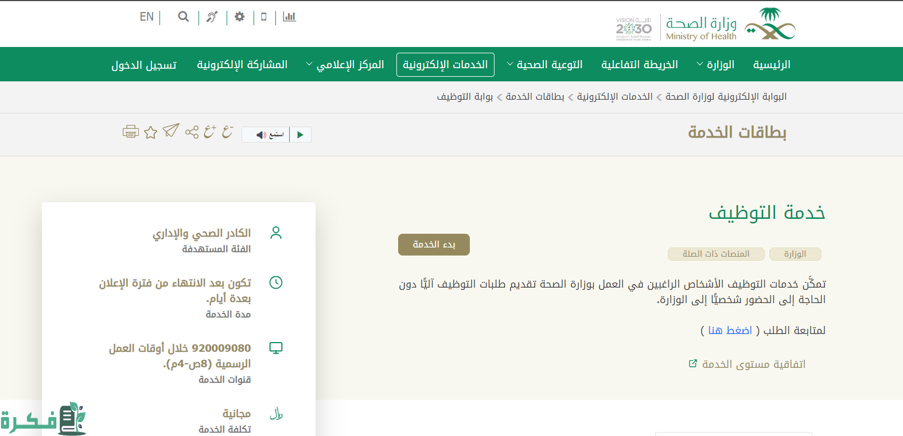The height and width of the screenshot is (436, 903).
Task: Switch language to EN
Action: pyautogui.click(x=147, y=17)
